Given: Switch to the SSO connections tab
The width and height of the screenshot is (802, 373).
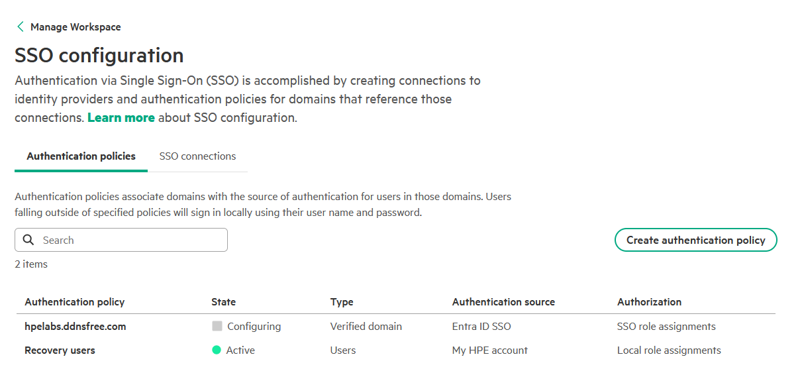Looking at the screenshot, I should coord(197,156).
